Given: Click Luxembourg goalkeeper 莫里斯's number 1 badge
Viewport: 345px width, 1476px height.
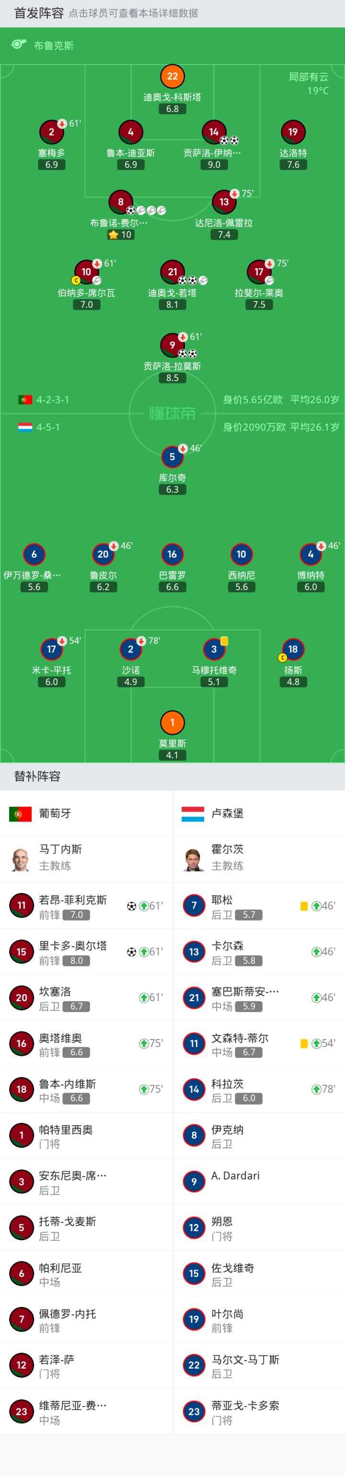Looking at the screenshot, I should [x=172, y=722].
